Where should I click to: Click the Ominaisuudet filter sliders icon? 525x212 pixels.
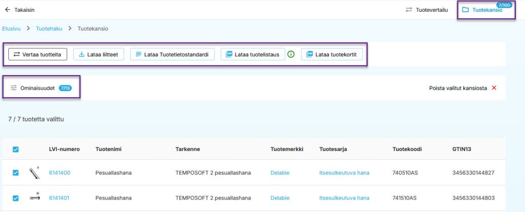coord(13,88)
